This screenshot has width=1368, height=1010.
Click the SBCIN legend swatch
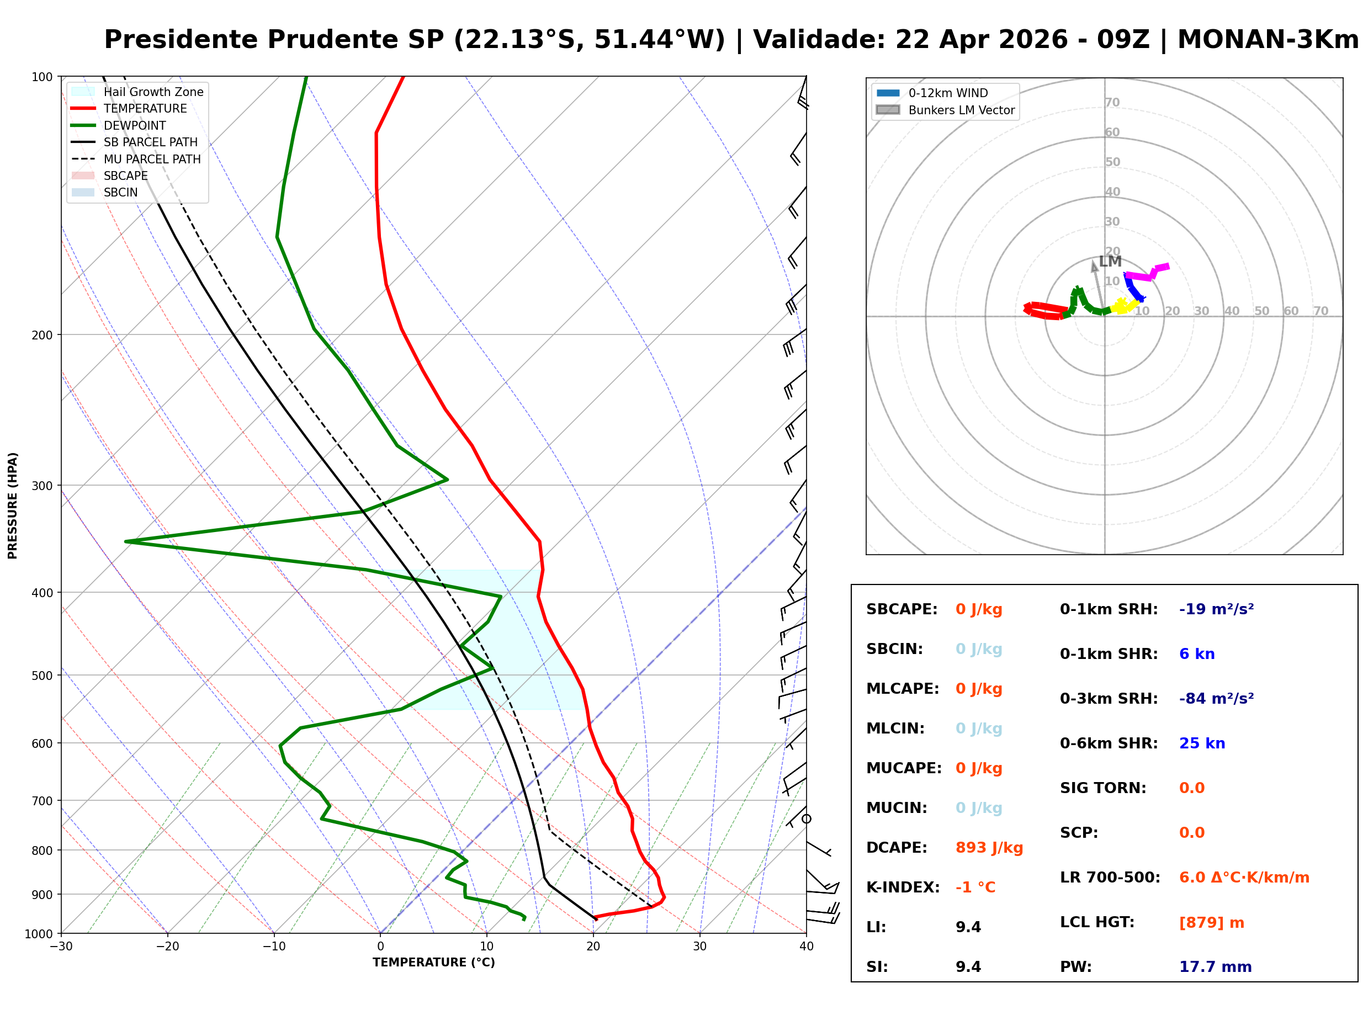[x=83, y=193]
